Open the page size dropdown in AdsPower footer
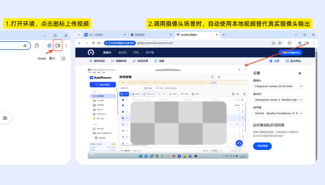 (x=216, y=151)
